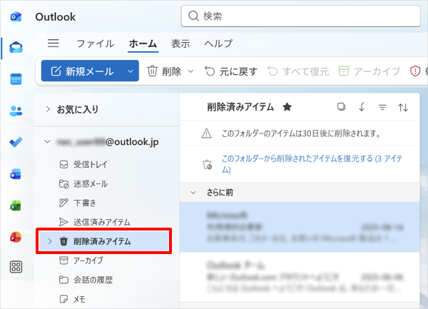
Task: Click the link to recover deleted items
Action: [312, 164]
